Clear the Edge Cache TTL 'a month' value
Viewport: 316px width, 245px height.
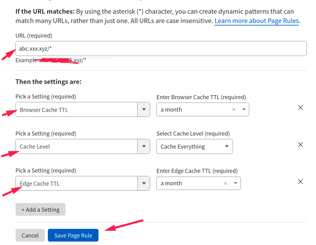coord(226,183)
